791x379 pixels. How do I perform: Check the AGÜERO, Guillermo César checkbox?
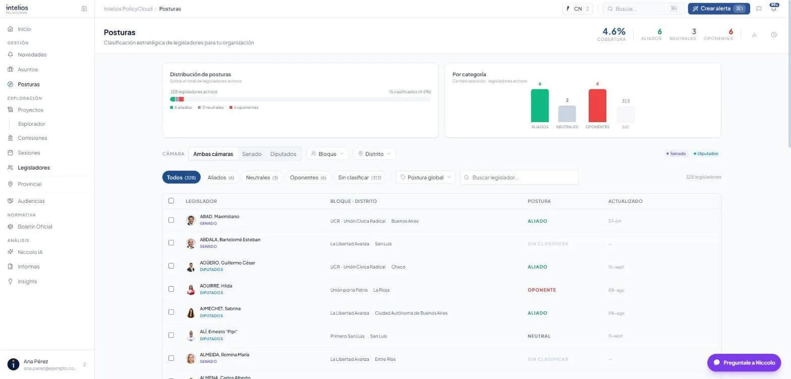click(171, 266)
